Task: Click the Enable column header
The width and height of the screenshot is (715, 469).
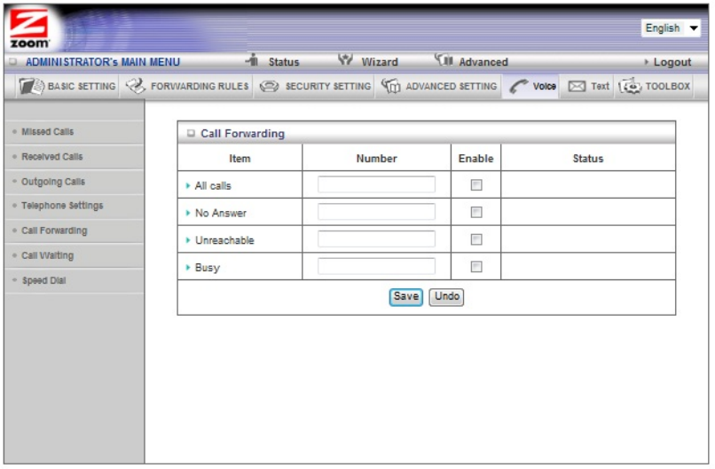Action: pyautogui.click(x=475, y=159)
